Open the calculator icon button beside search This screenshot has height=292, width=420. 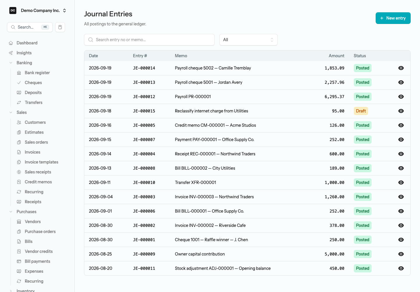60,27
